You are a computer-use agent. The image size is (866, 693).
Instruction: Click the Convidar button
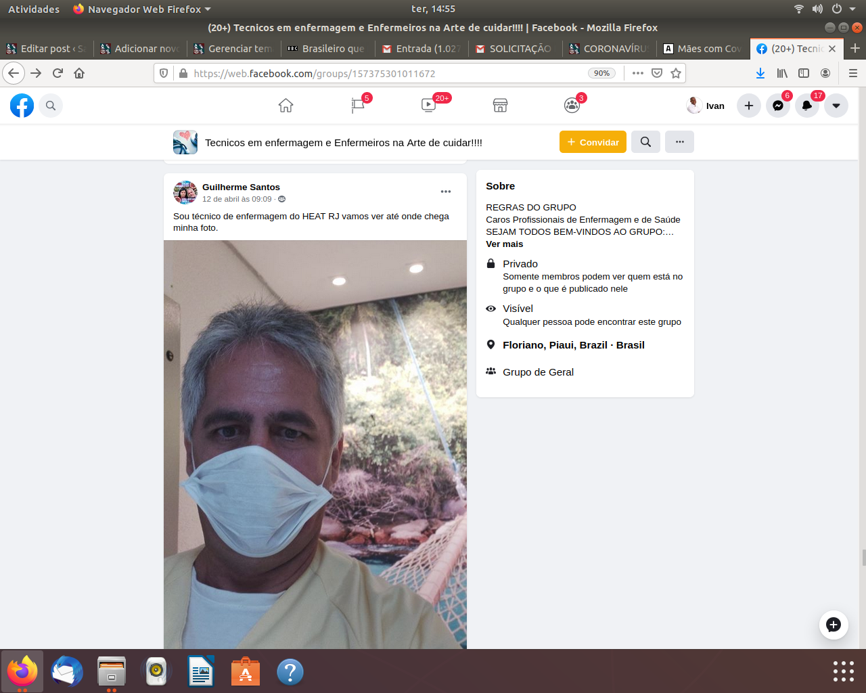pyautogui.click(x=593, y=142)
